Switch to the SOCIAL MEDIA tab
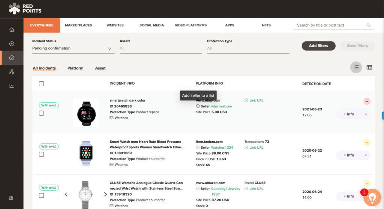The width and height of the screenshot is (384, 209). pos(151,25)
